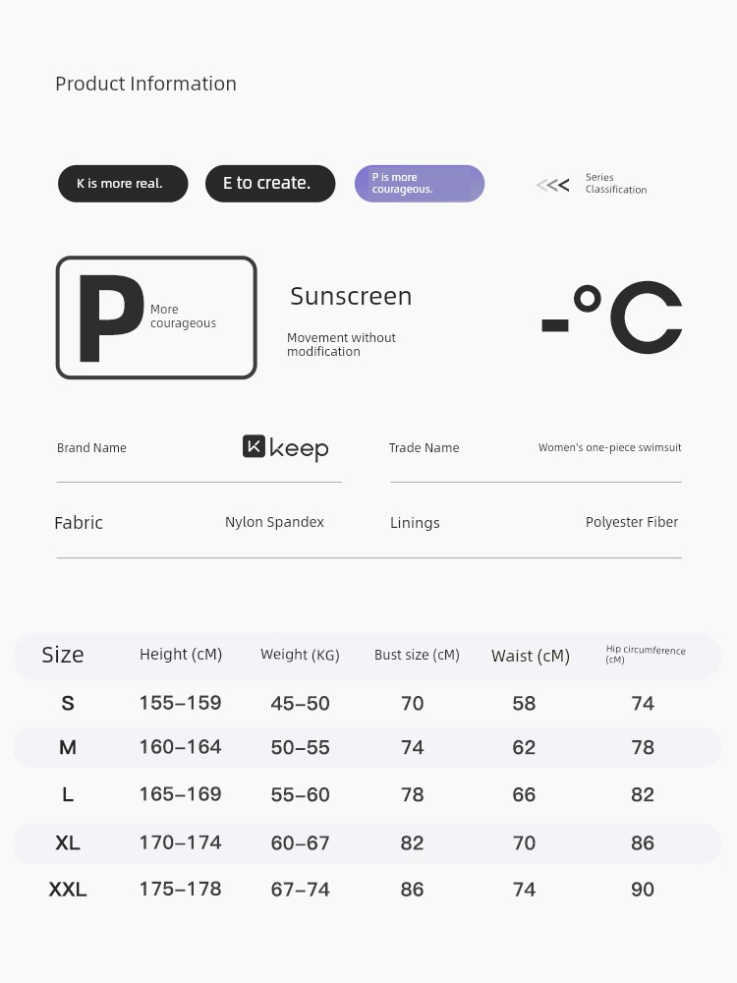Click the Product Information heading

tap(146, 84)
